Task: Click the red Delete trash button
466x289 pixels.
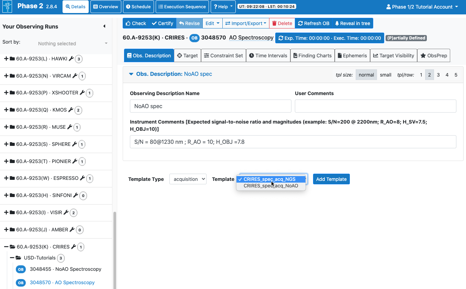Action: tap(282, 23)
